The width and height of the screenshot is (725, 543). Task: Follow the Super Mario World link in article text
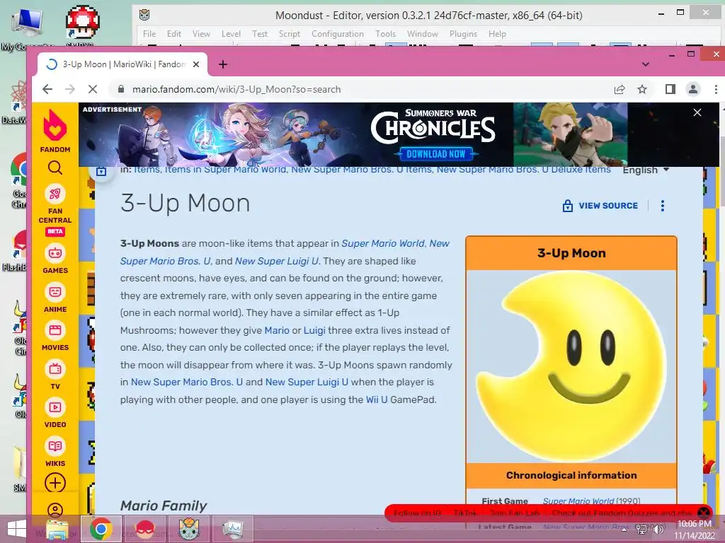(x=383, y=243)
